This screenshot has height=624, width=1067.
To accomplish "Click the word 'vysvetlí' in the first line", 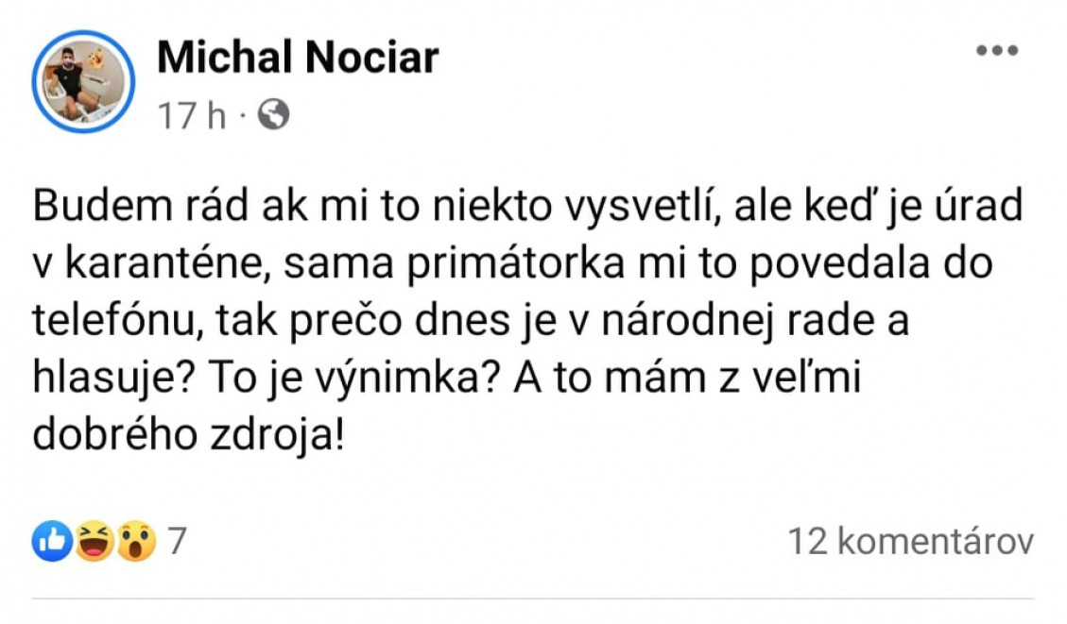I will (643, 206).
